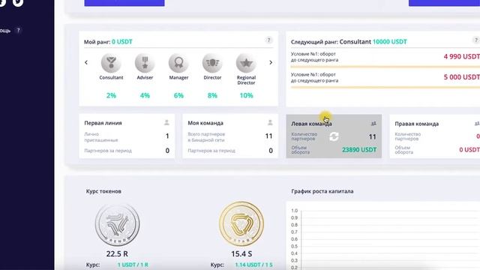Show next ranks with right chevron
The image size is (480, 270).
pyautogui.click(x=271, y=62)
